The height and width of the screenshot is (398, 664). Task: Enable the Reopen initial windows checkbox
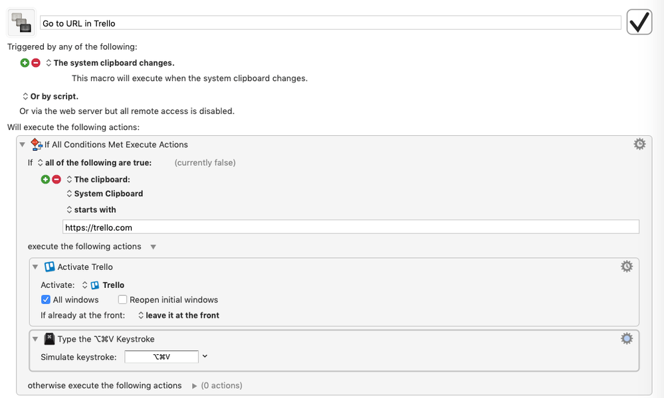point(122,300)
